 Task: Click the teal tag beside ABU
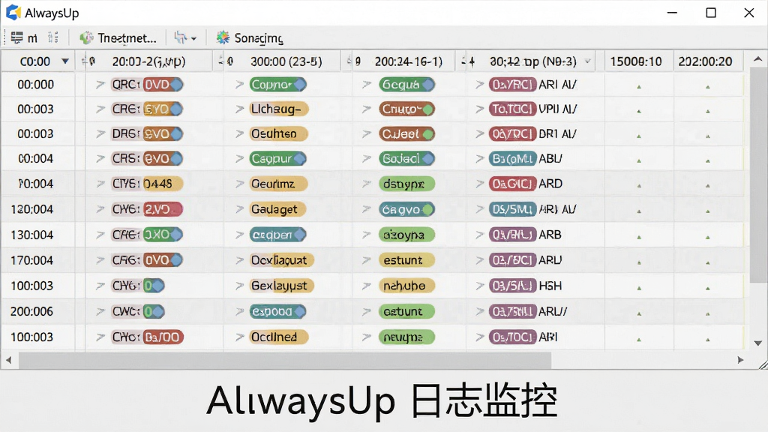pyautogui.click(x=512, y=159)
